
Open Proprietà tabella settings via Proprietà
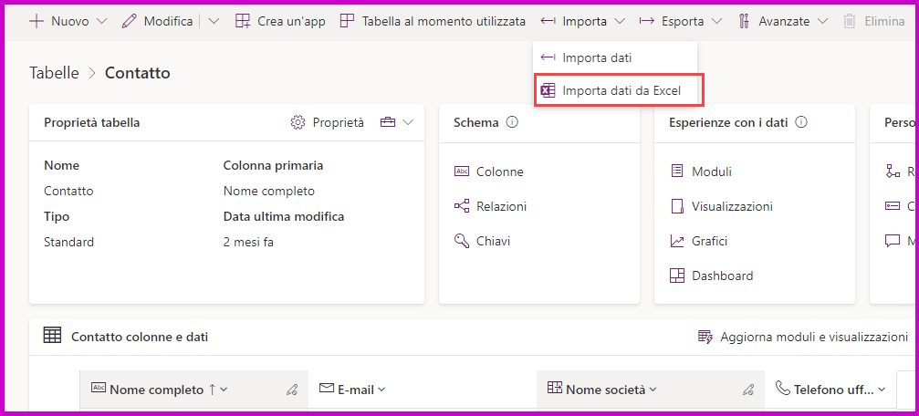click(x=339, y=122)
